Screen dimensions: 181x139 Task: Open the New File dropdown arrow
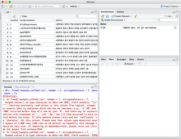[6, 7]
